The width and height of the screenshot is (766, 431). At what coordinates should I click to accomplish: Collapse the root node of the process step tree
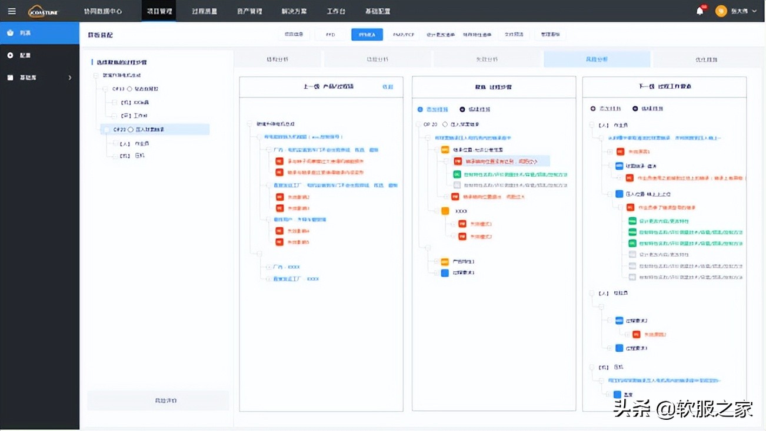point(95,75)
